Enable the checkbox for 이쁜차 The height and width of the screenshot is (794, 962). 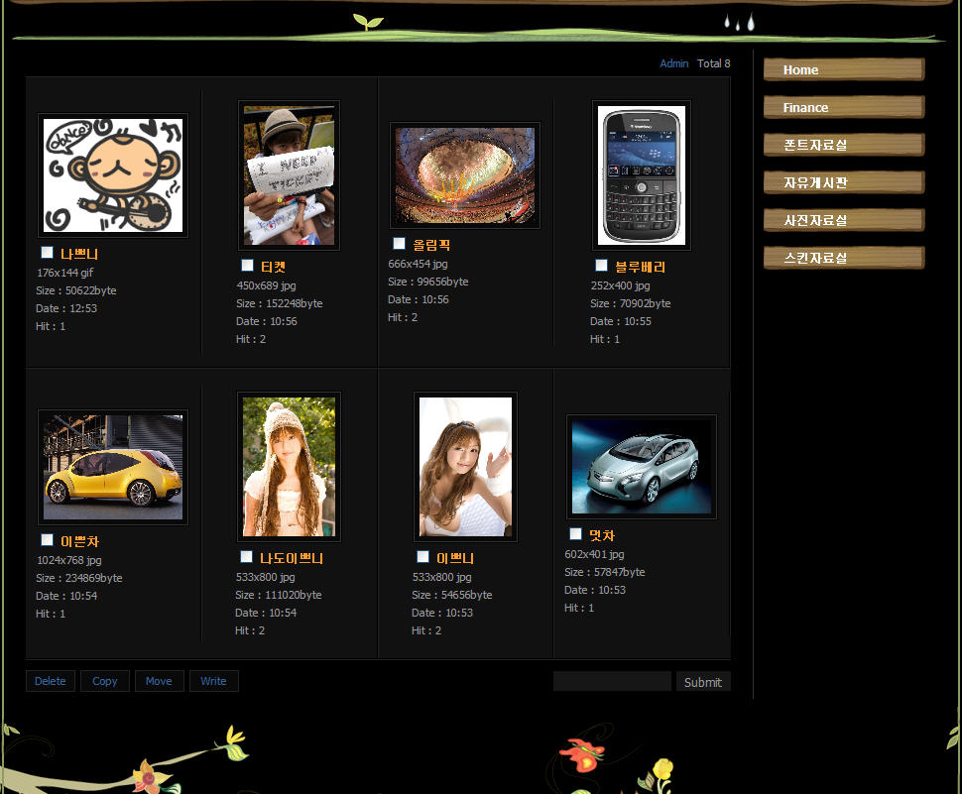point(48,540)
